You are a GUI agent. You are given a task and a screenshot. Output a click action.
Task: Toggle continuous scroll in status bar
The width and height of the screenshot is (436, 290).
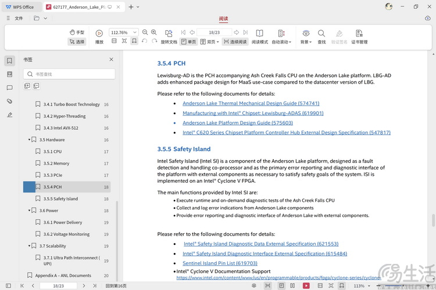[268, 285]
